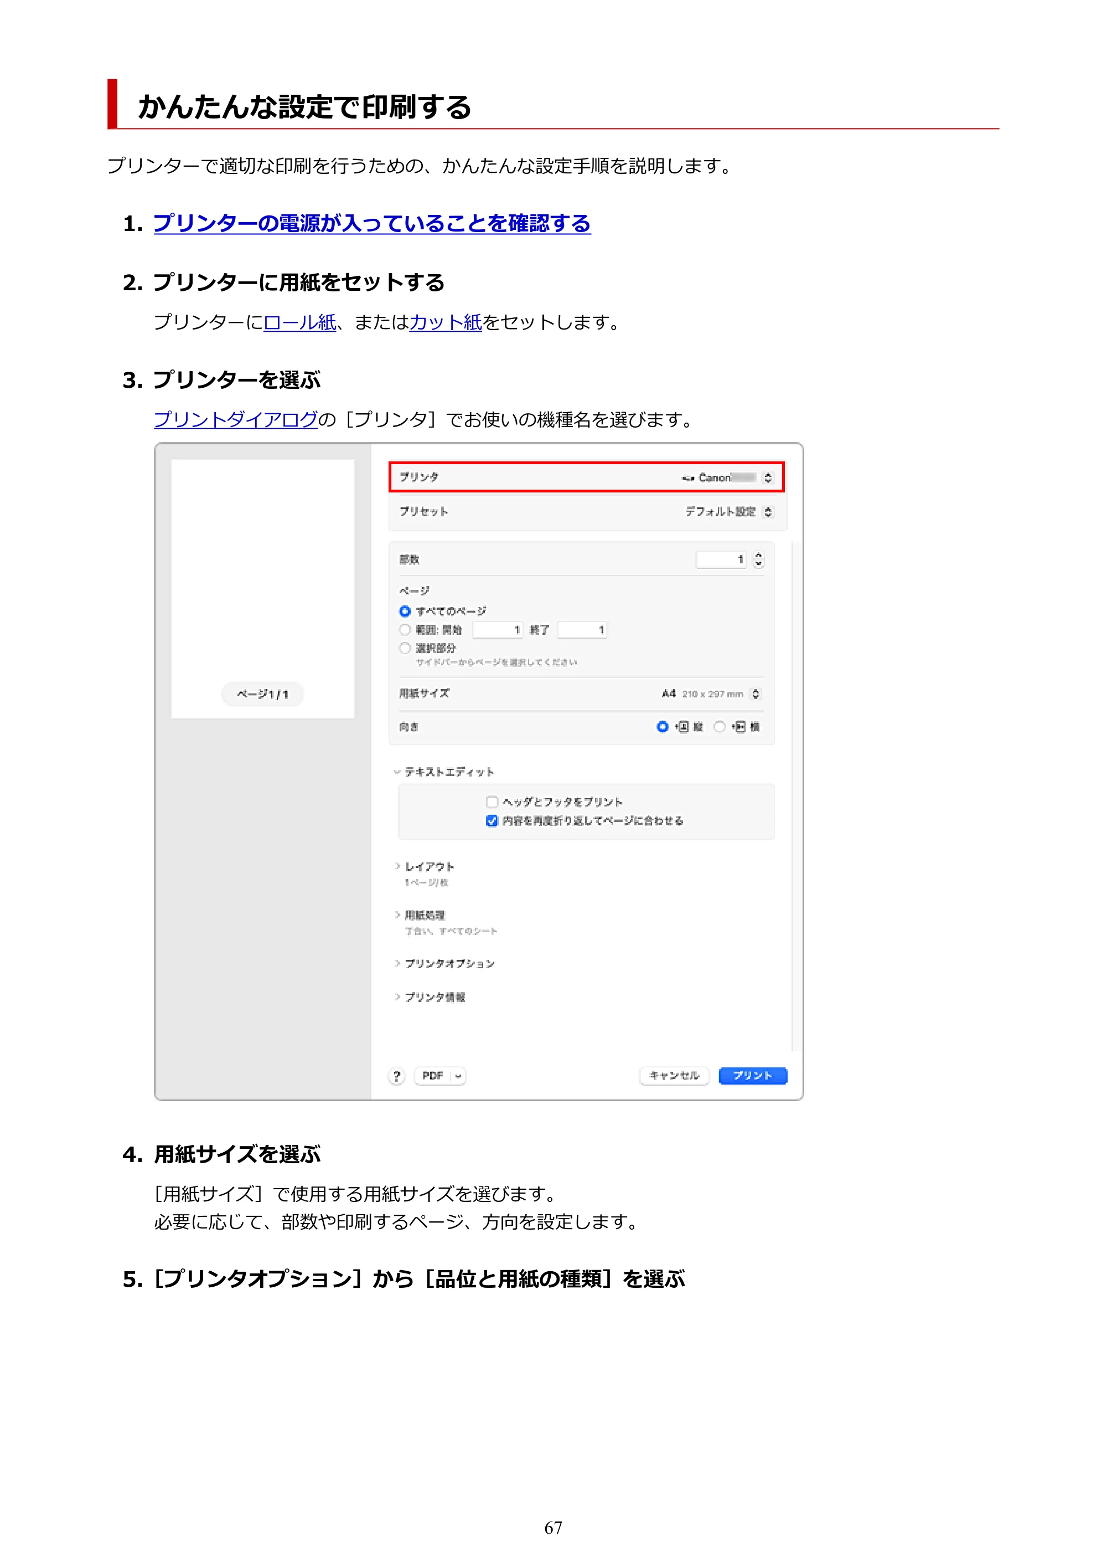Screen dimensions: 1107x1567
Task: Click the PDF button
Action: coord(432,1076)
